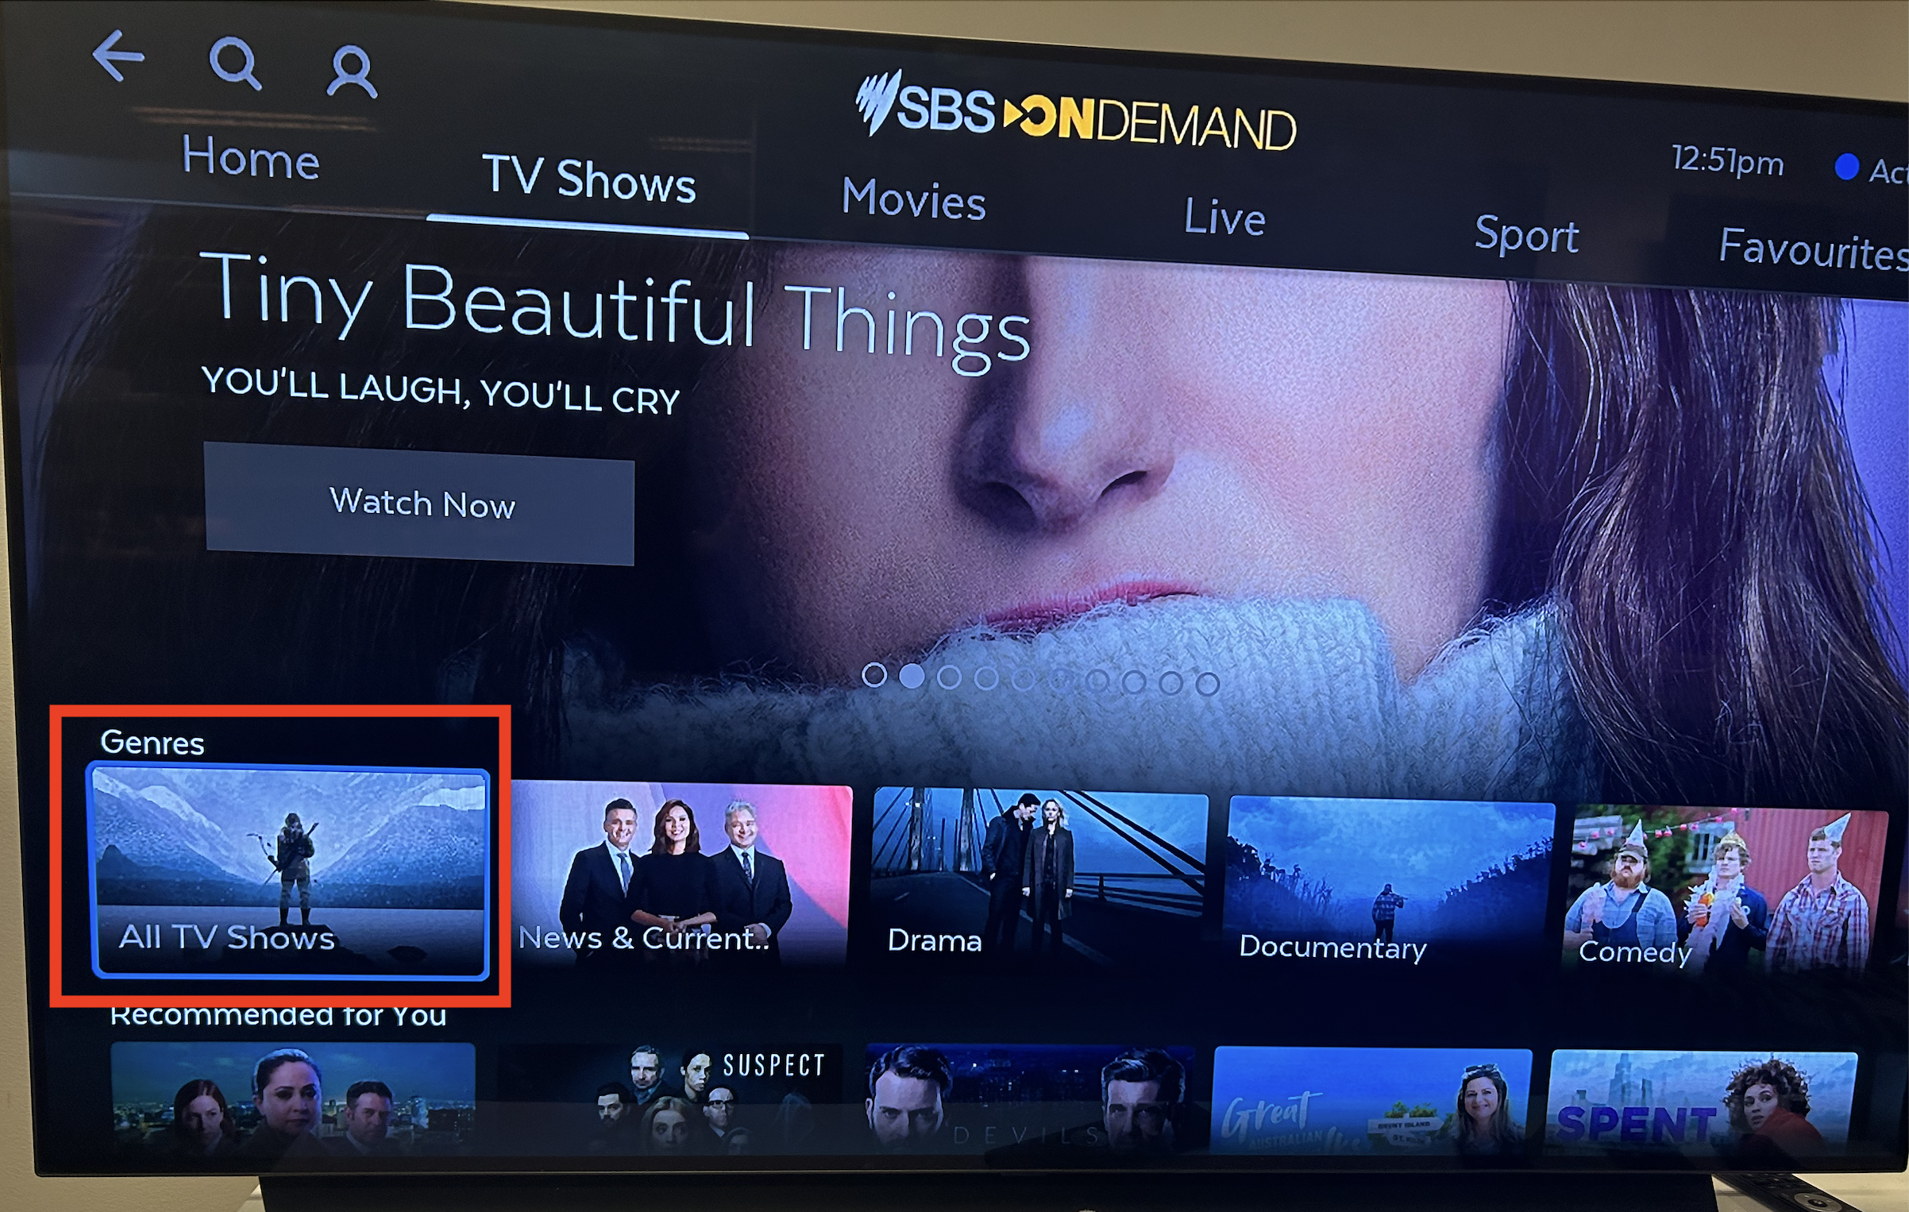Switch to the Home tab
Screen dimensions: 1909x1212
[251, 157]
